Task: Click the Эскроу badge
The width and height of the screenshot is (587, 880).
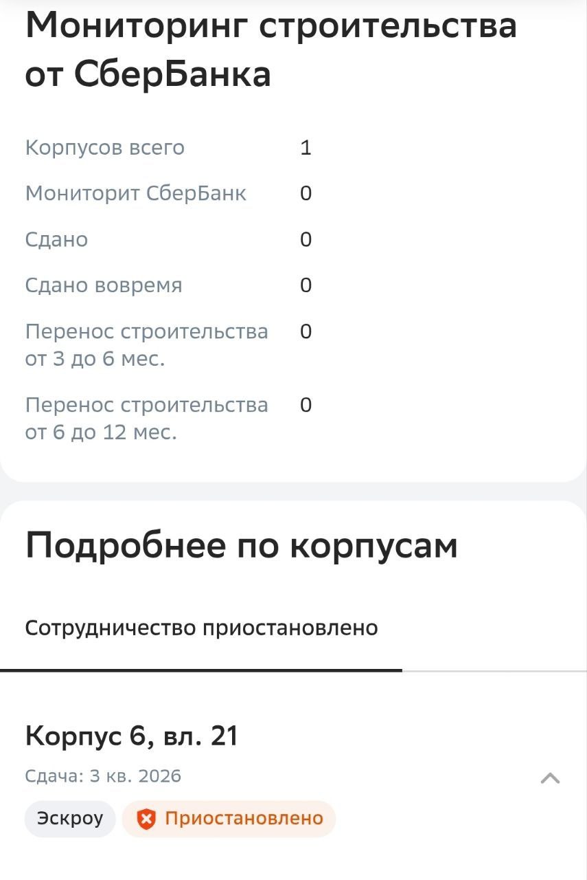Action: 69,819
